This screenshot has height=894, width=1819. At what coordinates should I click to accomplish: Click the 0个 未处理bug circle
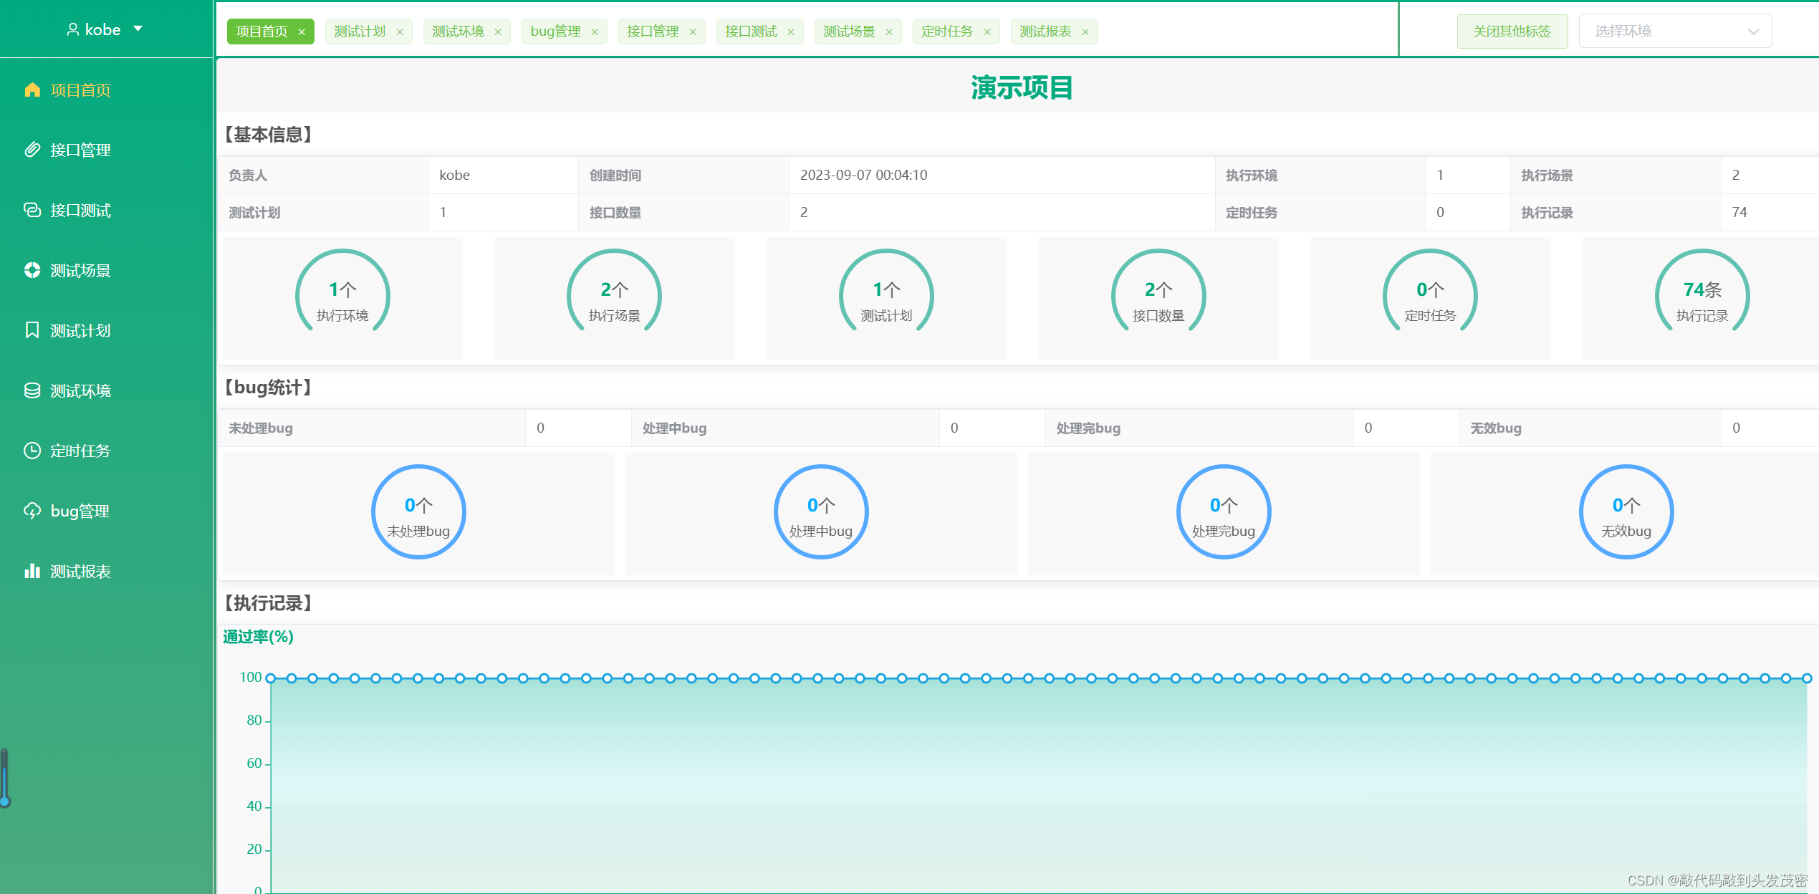(418, 511)
